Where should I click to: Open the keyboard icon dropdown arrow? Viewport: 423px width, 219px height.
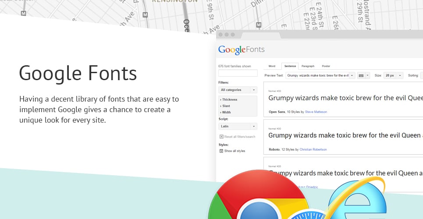367,75
